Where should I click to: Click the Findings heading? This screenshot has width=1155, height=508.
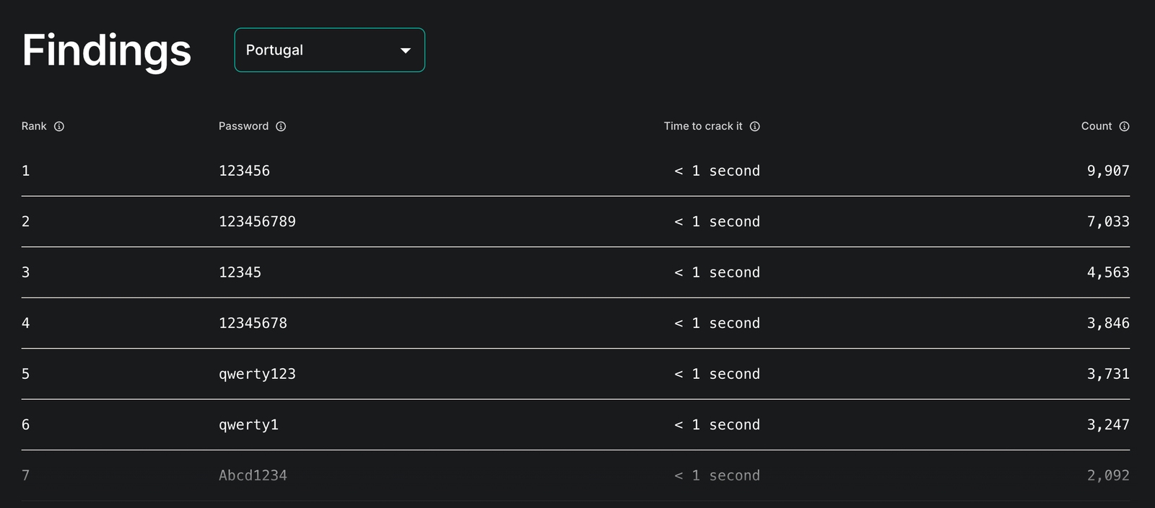point(107,51)
